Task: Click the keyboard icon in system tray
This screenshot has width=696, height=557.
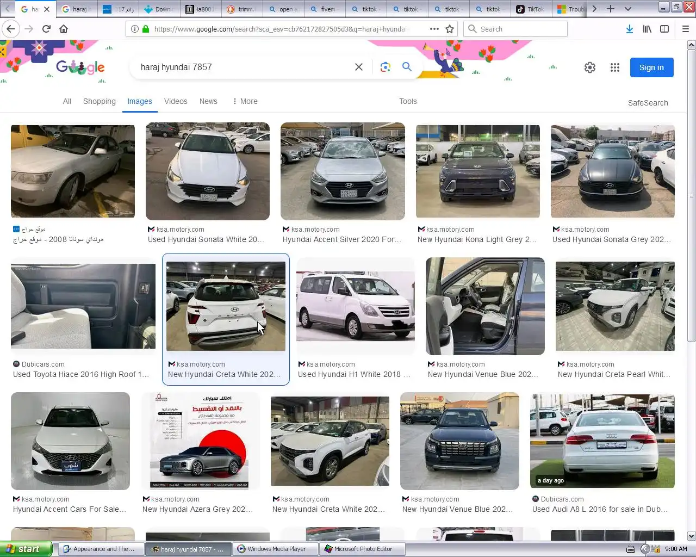Action: 631,549
